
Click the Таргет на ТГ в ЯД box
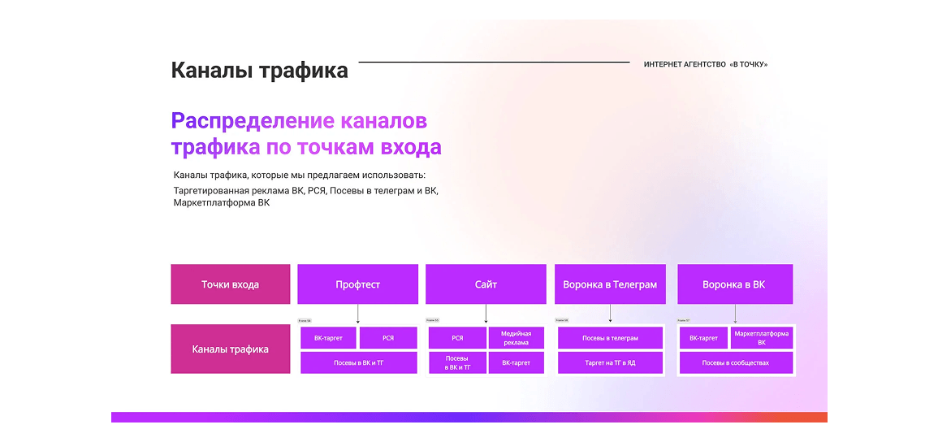pos(610,363)
